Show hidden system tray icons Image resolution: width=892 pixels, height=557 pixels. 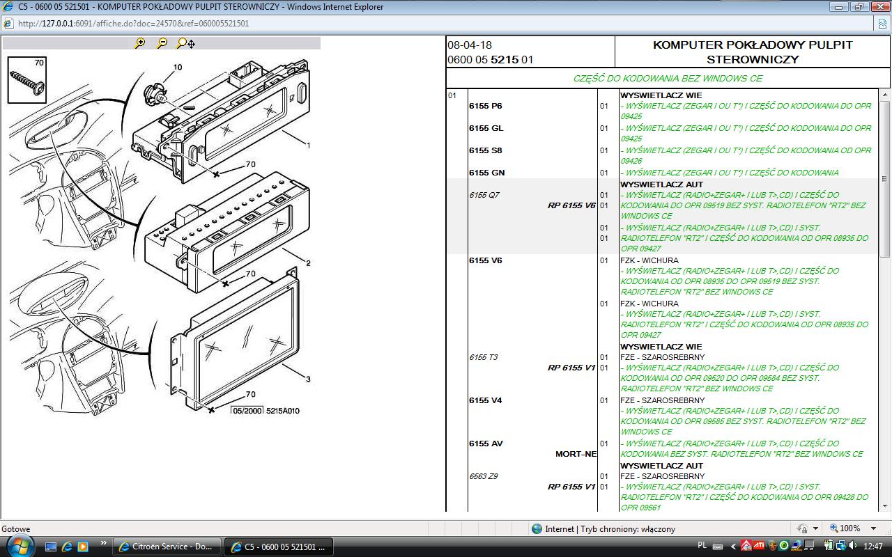[x=732, y=547]
